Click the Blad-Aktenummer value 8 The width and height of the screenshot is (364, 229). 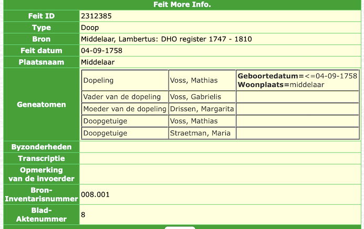(83, 214)
